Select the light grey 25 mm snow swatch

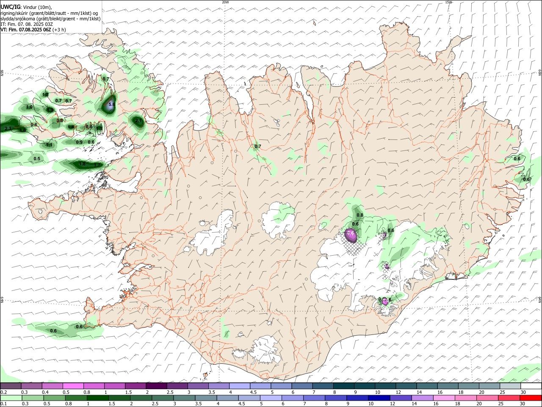coord(510,386)
